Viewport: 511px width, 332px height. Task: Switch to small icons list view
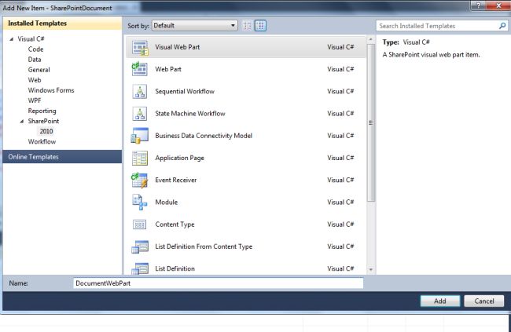tap(247, 26)
